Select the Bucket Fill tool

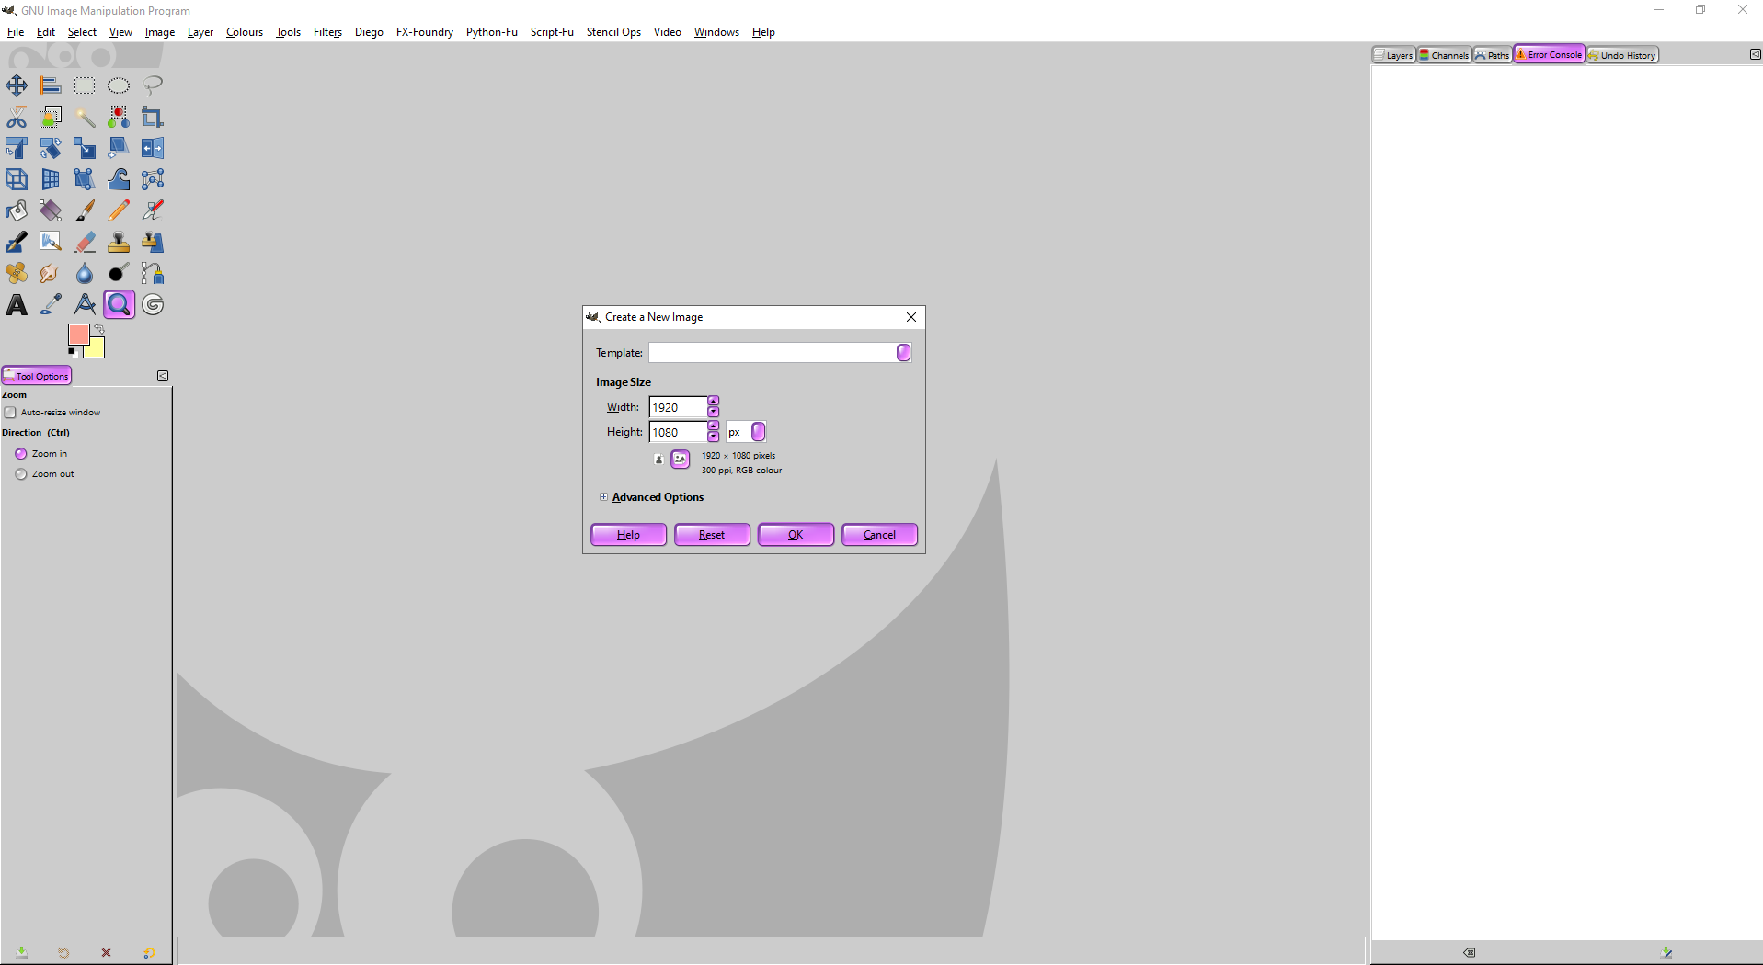17,210
